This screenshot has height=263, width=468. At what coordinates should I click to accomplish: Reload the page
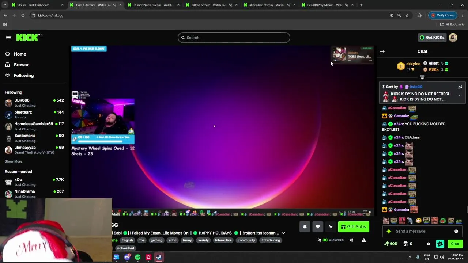(x=23, y=15)
